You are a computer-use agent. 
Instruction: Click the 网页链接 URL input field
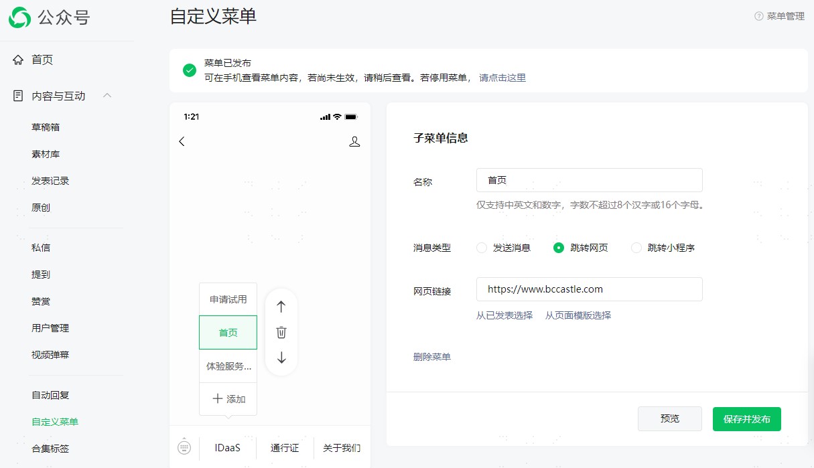tap(590, 289)
